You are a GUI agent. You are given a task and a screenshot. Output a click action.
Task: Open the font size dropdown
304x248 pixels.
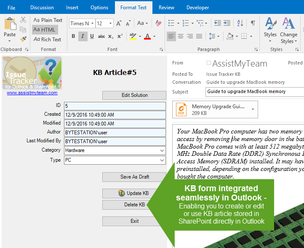[110, 24]
